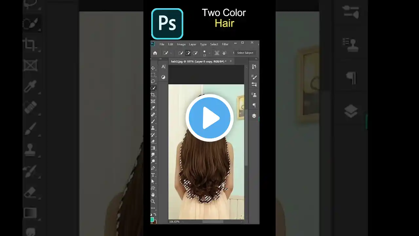Image resolution: width=419 pixels, height=236 pixels.
Task: Select the Lasso tool
Action: [153, 81]
